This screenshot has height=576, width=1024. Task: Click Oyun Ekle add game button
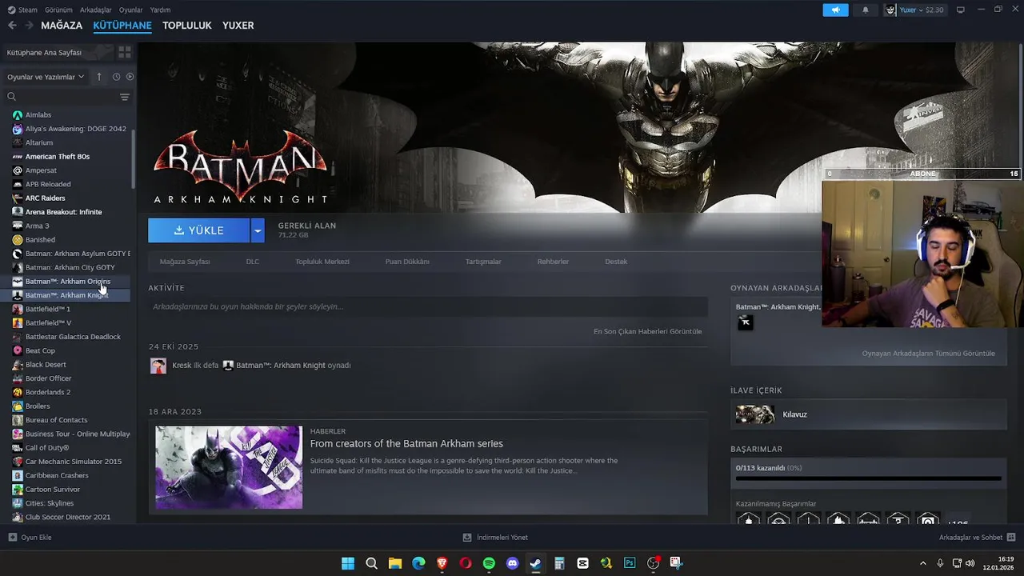[30, 538]
